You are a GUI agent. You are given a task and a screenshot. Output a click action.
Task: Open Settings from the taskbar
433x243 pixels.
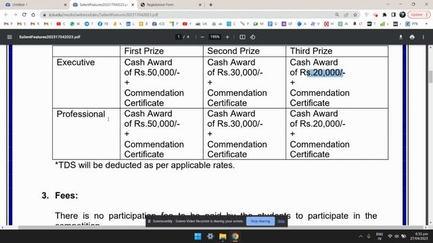[x=210, y=236]
